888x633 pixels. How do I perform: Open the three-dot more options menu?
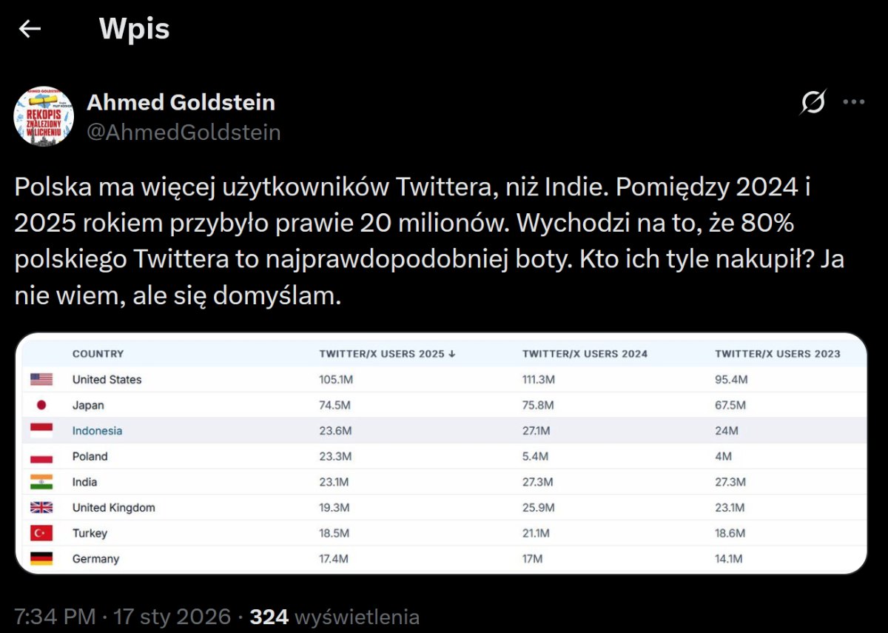[x=854, y=102]
